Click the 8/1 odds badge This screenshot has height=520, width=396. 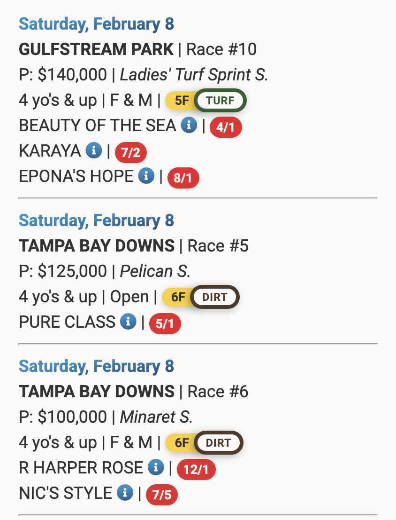(x=183, y=179)
